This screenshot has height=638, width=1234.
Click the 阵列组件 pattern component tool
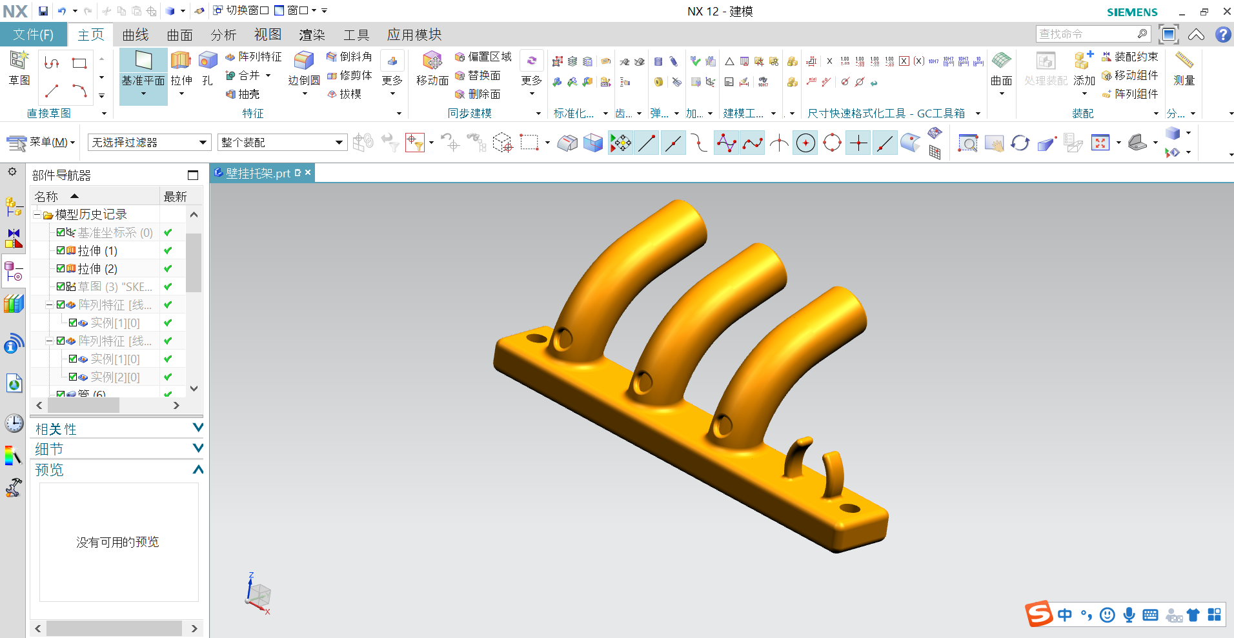point(1129,94)
